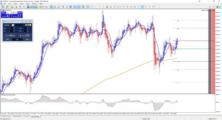The height and width of the screenshot is (120, 222).
Task: Switch to H1 timeframe
Action: tap(139, 7)
